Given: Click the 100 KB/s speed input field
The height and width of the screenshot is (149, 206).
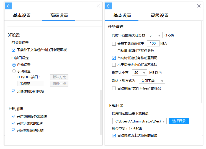Looking at the screenshot, I should (x=153, y=43).
